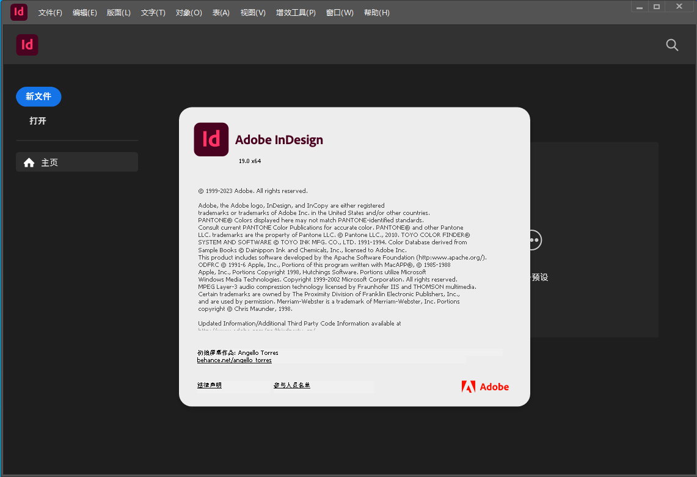The width and height of the screenshot is (697, 477).
Task: Click the © 1999-2023 Adobe copyright line
Action: pyautogui.click(x=253, y=191)
